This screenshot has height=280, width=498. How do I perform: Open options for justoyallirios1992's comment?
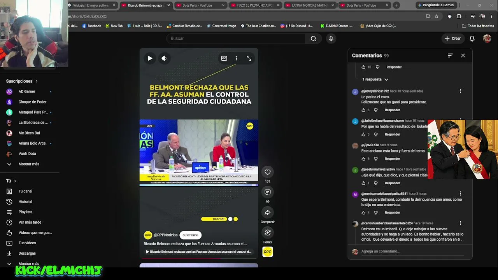pos(460,91)
